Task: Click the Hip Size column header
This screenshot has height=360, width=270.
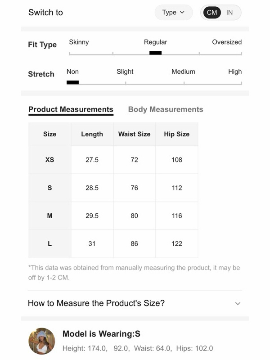Action: coord(177,134)
